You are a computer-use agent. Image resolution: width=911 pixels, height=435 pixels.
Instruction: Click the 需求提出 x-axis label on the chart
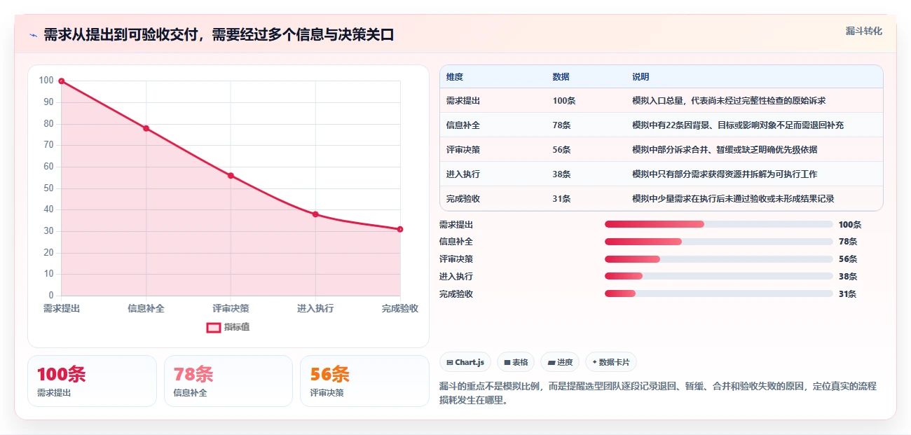tap(62, 308)
